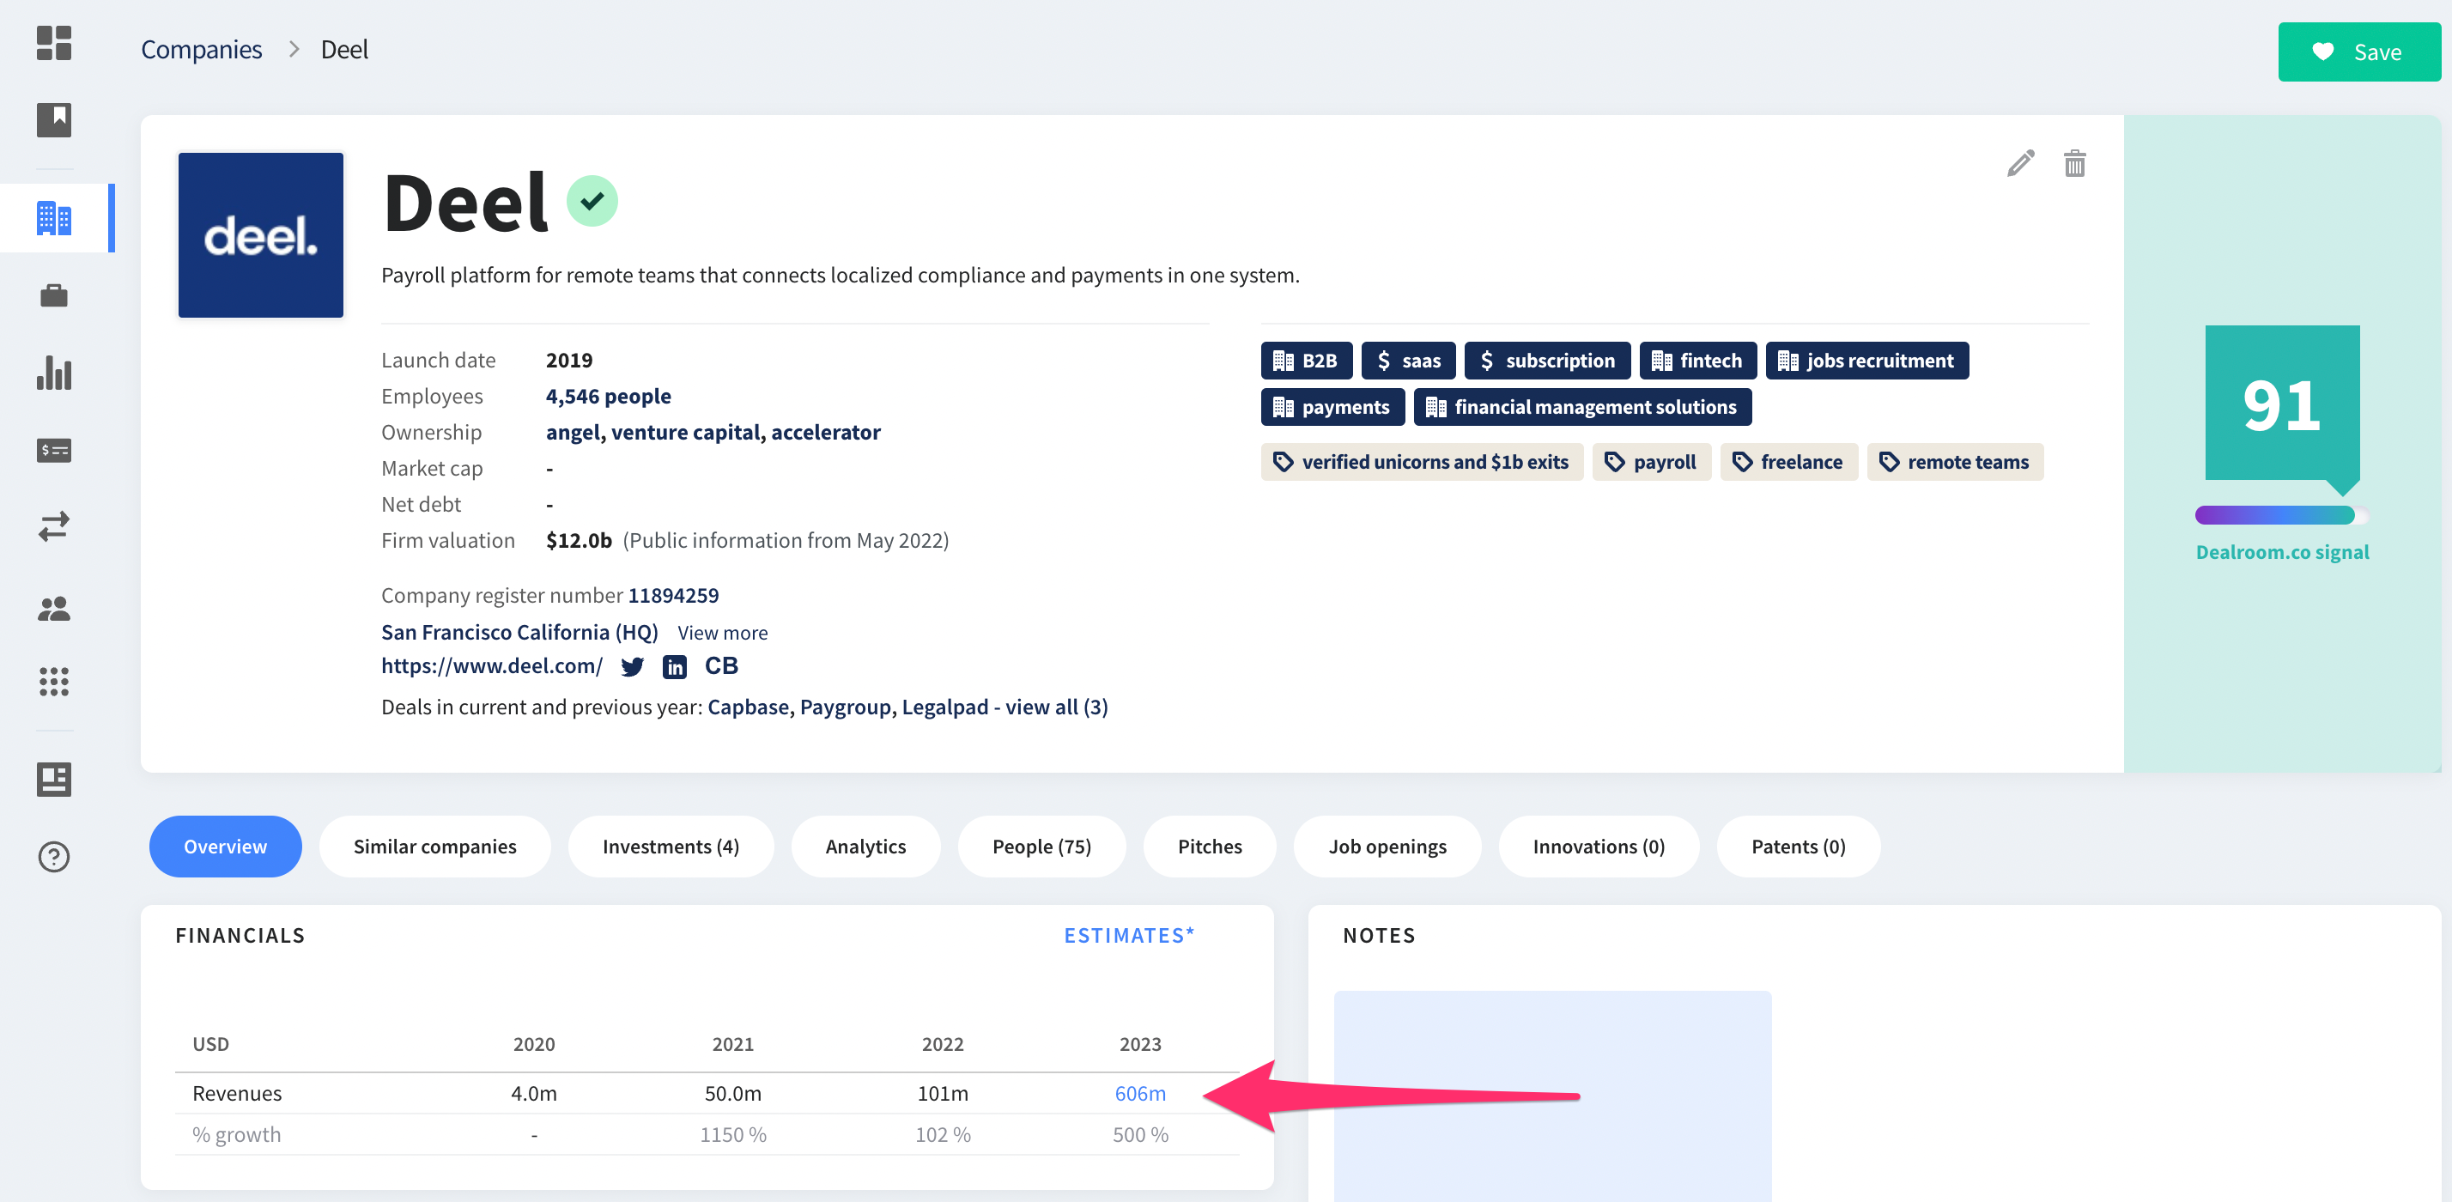2452x1202 pixels.
Task: Open the bookmark sidebar icon
Action: click(54, 120)
